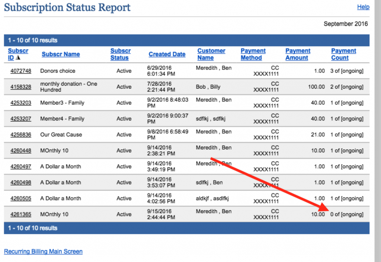
Task: Open subscription ID 4072748
Action: [21, 71]
